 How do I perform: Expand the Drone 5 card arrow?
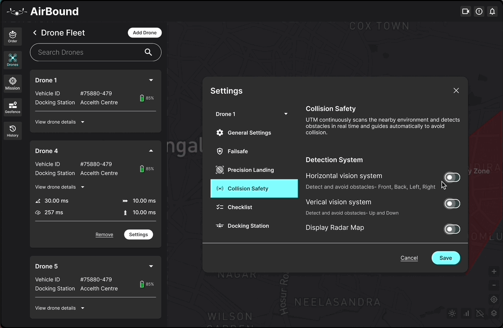tap(151, 266)
